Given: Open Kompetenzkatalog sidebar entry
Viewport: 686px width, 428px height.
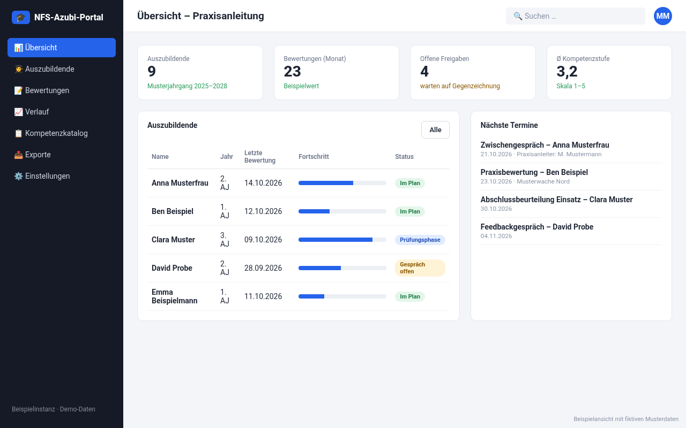Looking at the screenshot, I should (x=62, y=133).
